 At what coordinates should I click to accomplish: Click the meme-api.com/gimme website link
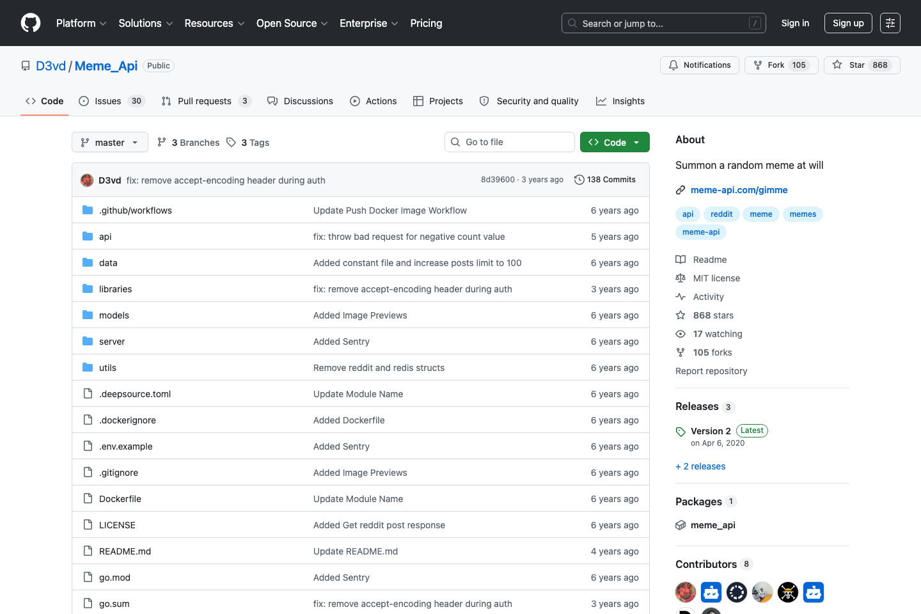[x=739, y=190]
